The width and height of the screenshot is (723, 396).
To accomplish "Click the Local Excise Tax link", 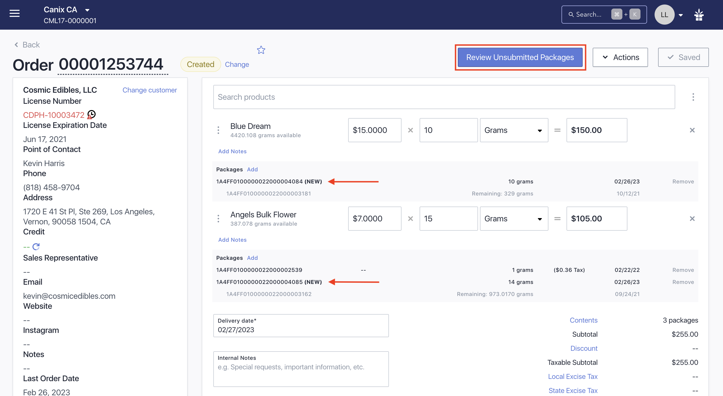I will click(573, 376).
